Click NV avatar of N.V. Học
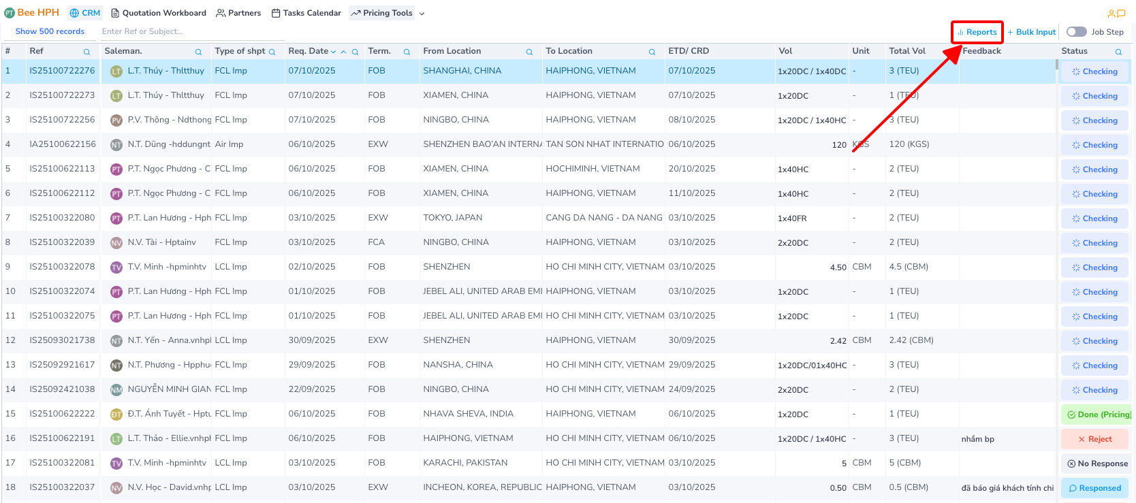1136x503 pixels. 116,488
